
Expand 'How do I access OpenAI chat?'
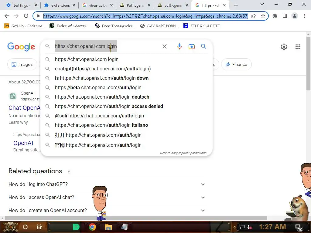click(107, 198)
